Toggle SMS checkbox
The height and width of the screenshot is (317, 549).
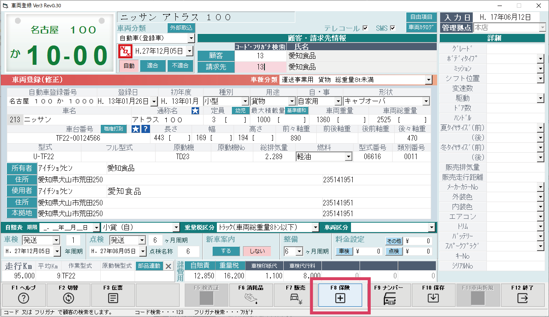click(x=392, y=28)
